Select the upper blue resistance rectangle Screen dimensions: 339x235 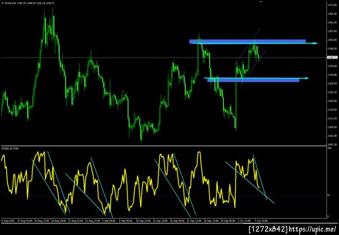(x=247, y=41)
